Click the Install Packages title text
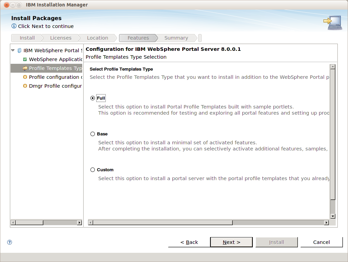 pos(37,18)
